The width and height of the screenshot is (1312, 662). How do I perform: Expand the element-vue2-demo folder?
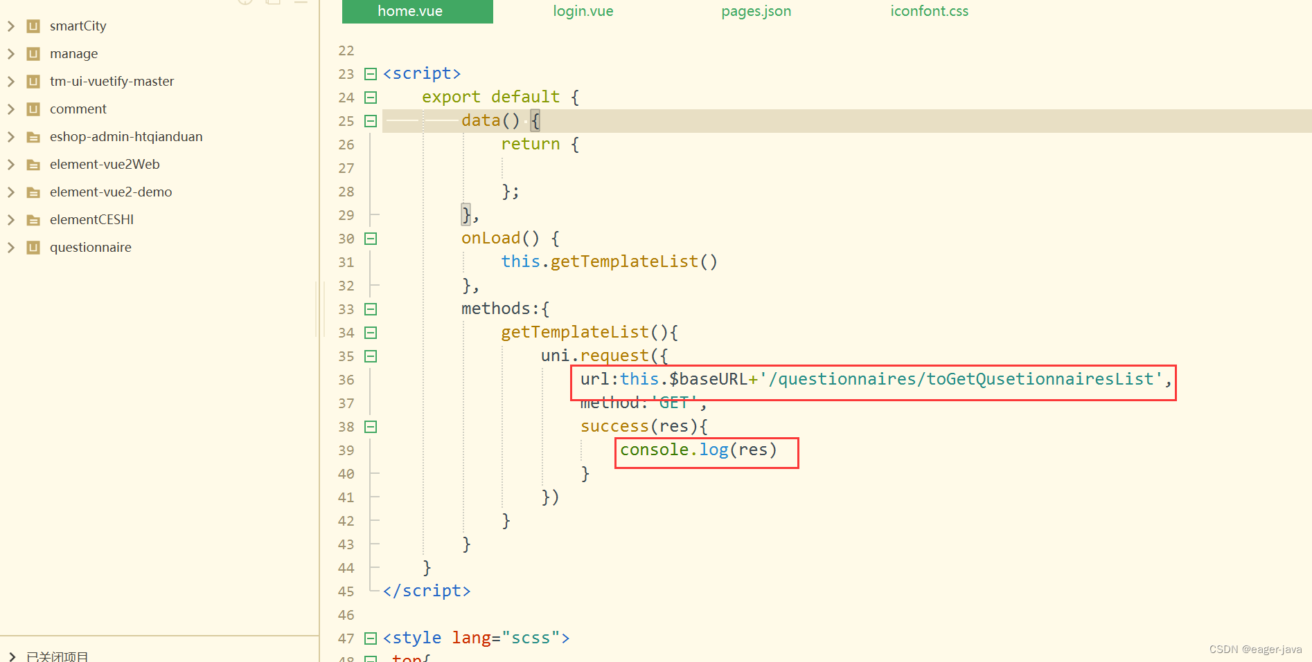11,192
